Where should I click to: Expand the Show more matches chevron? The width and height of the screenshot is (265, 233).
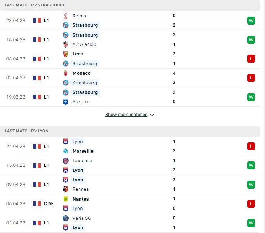point(152,115)
